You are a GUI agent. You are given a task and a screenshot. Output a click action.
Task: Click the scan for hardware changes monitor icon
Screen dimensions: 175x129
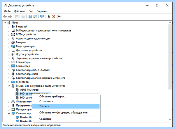(x=42, y=17)
